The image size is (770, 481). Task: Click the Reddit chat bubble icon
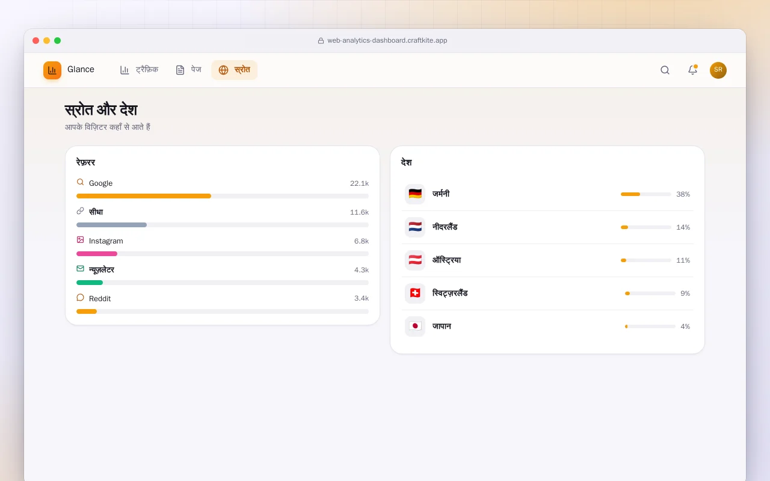coord(80,298)
